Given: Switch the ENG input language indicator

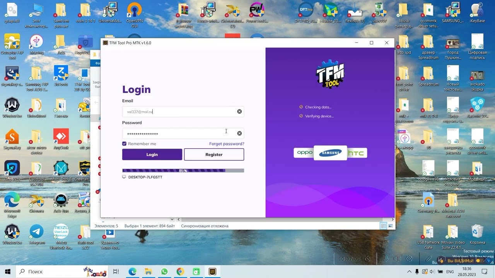Looking at the screenshot, I should 450,272.
